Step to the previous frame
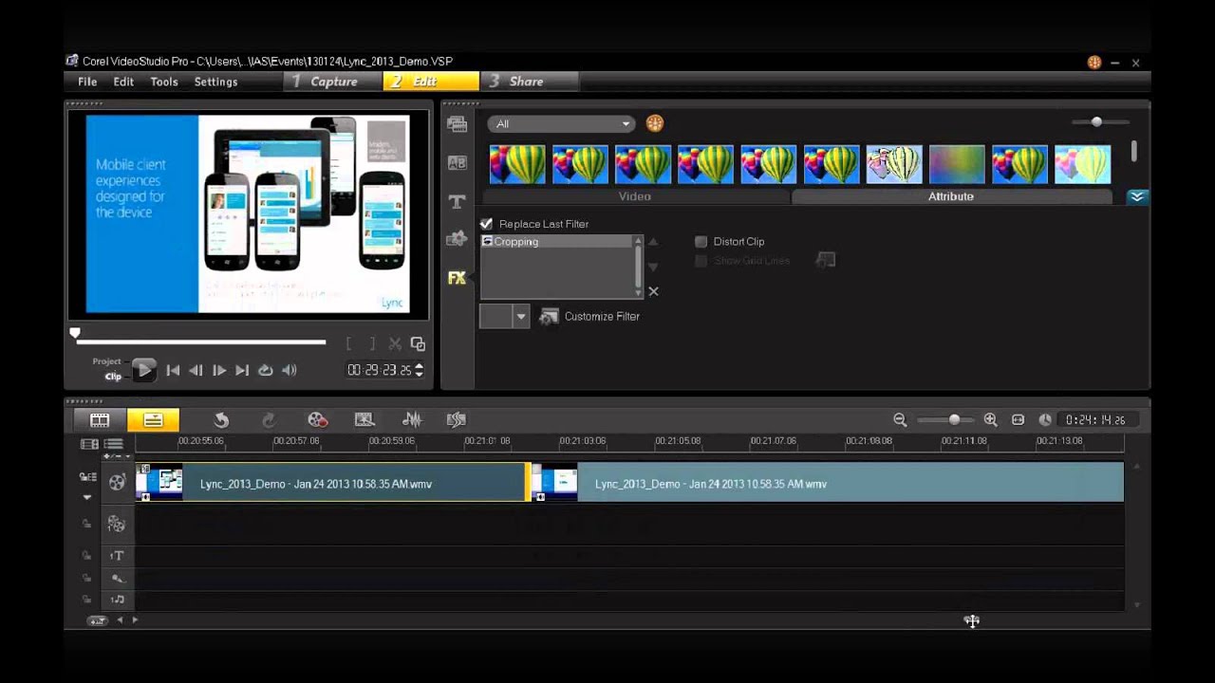 tap(196, 371)
